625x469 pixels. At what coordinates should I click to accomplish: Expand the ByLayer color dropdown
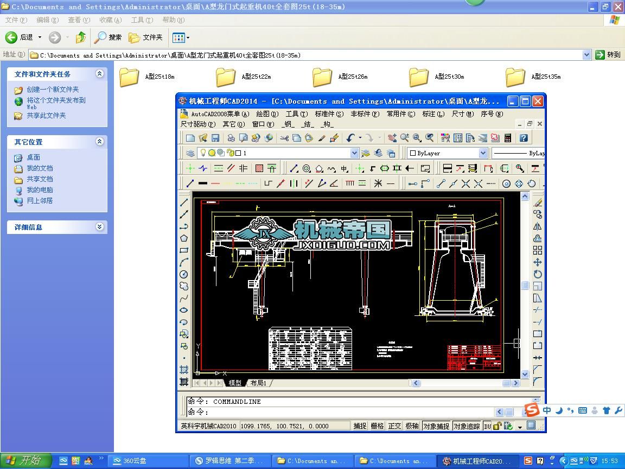(x=482, y=153)
